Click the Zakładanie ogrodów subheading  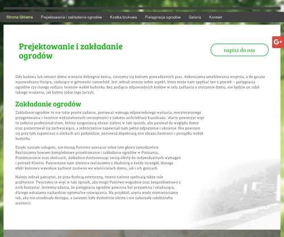(48, 104)
